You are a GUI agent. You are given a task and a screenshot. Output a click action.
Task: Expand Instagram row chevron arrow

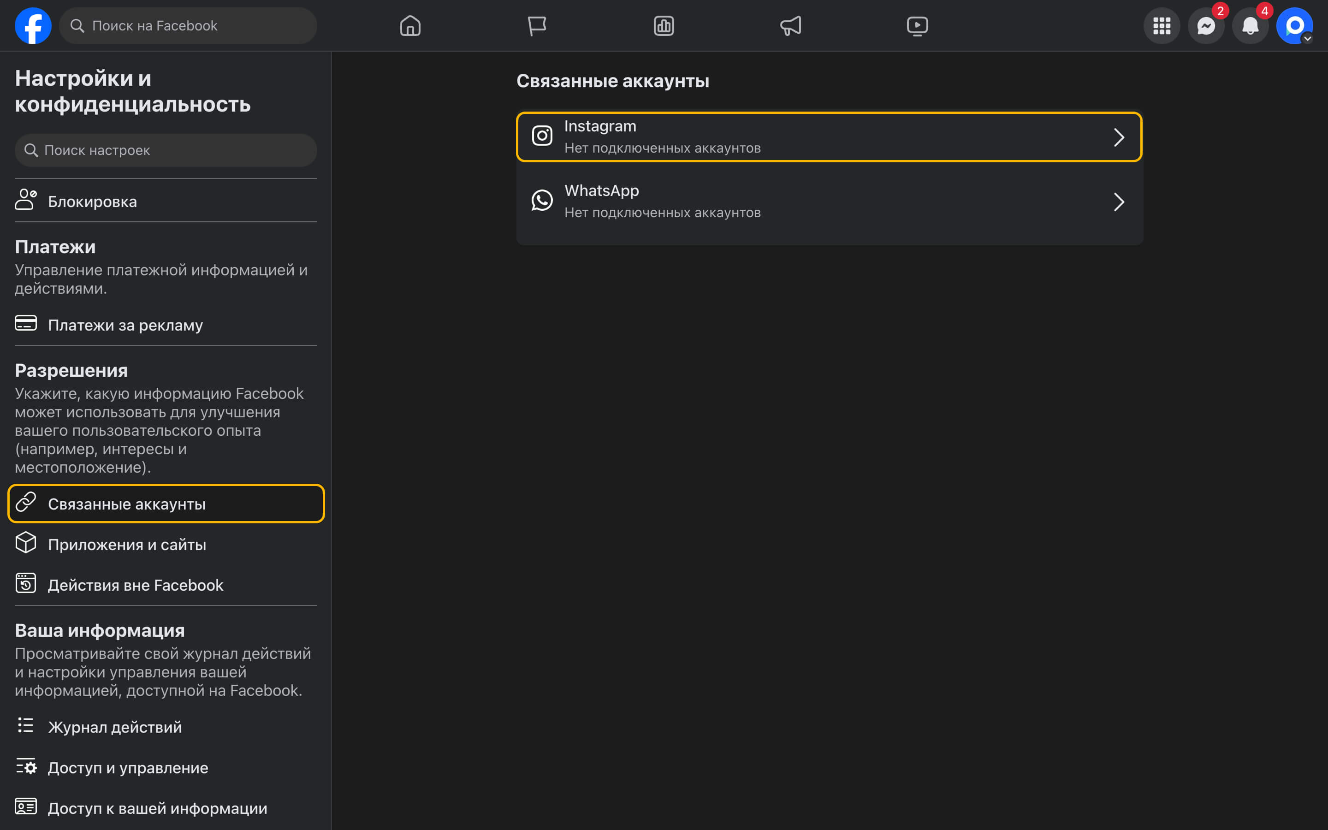click(x=1118, y=137)
